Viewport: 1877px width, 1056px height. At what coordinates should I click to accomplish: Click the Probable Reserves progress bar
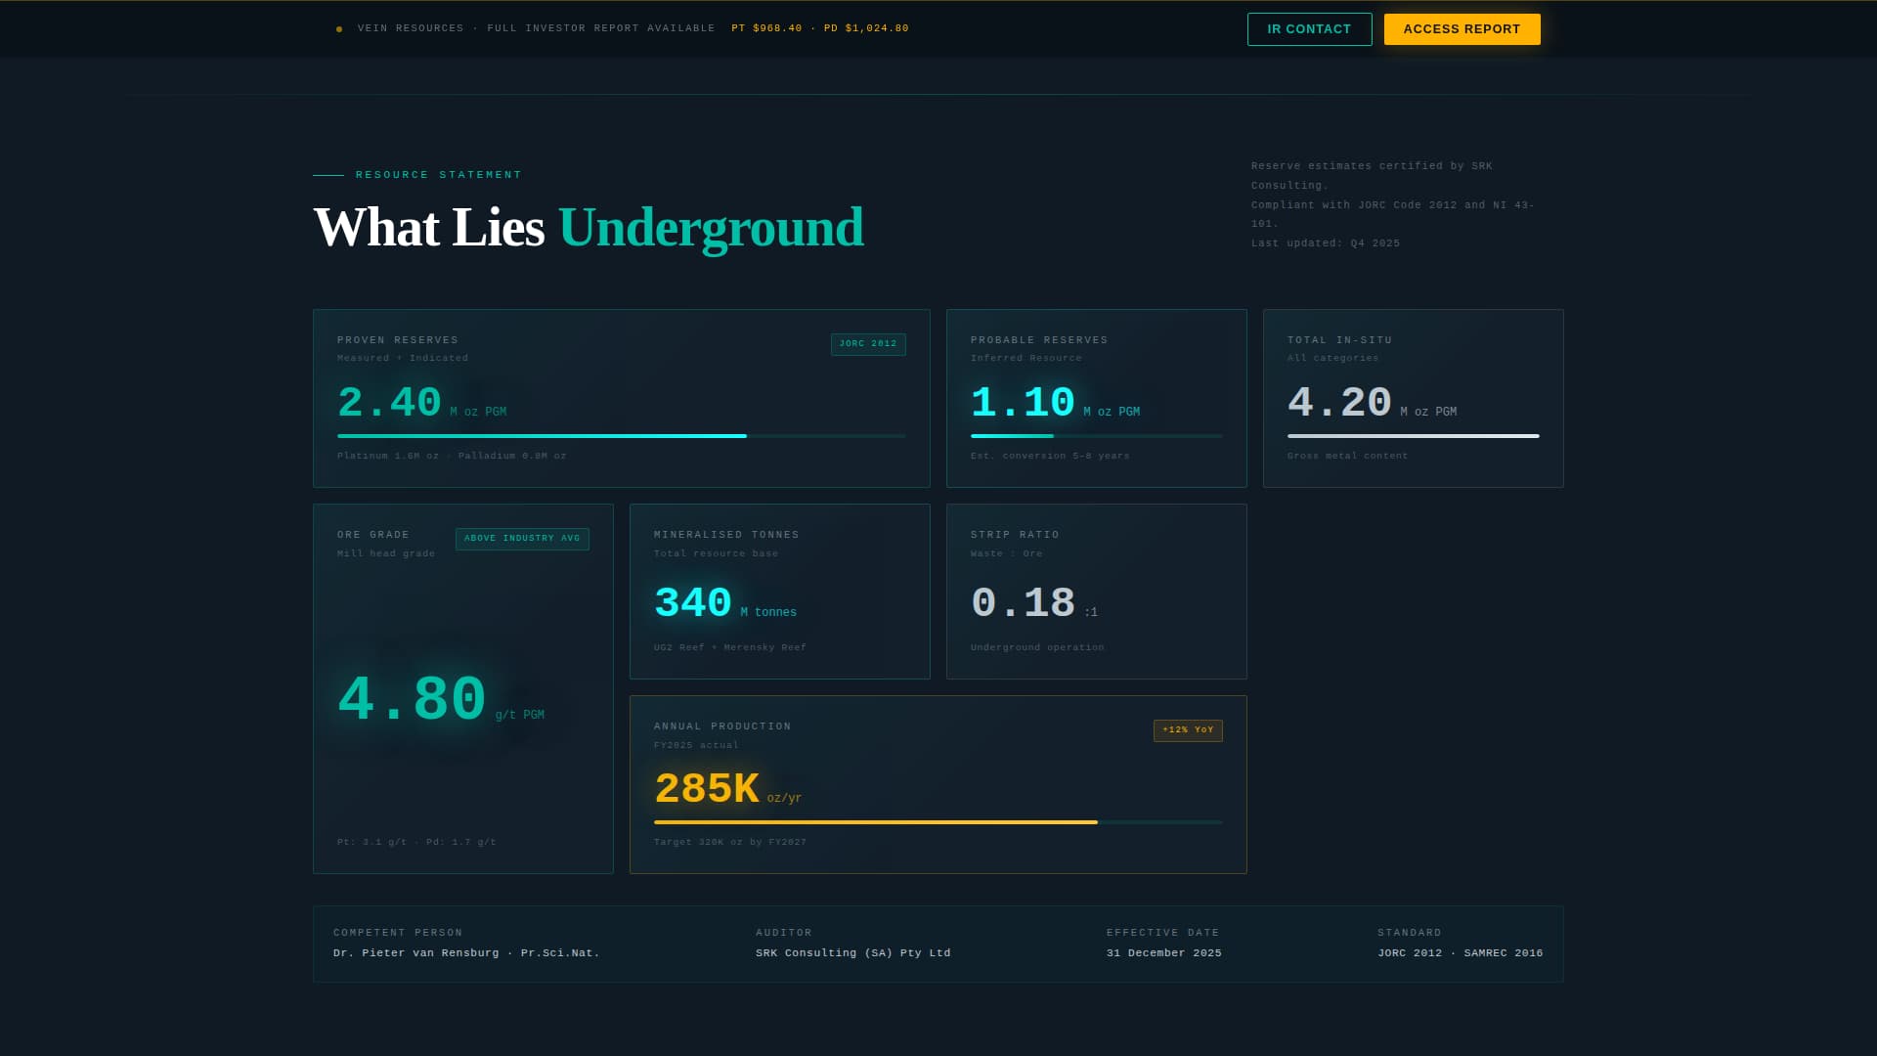point(1096,436)
